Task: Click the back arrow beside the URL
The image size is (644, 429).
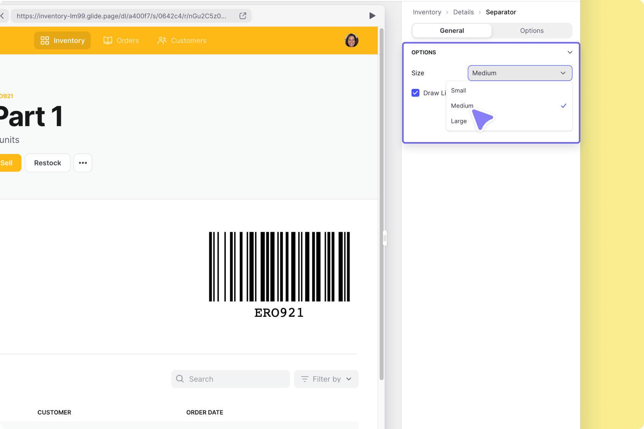Action: coord(2,16)
